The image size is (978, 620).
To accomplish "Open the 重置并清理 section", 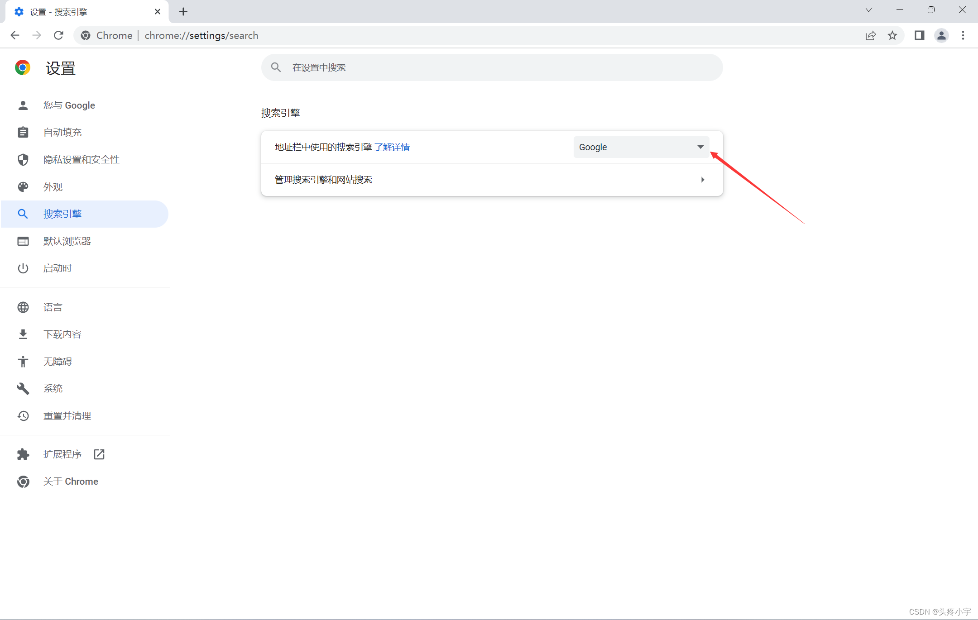I will click(85, 416).
